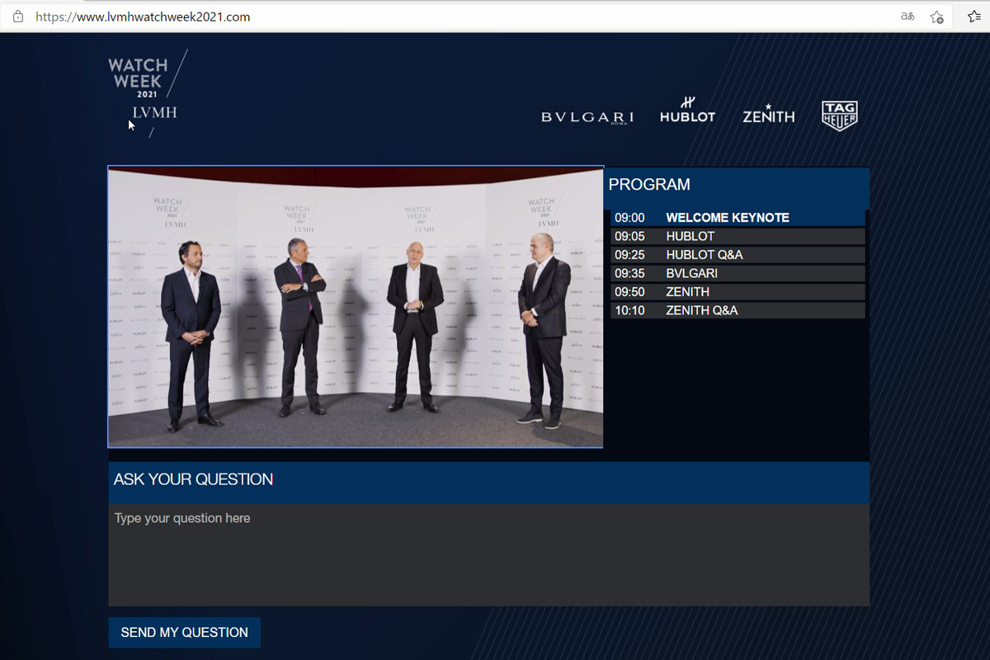
Task: Open the favorites list icon
Action: pos(973,16)
